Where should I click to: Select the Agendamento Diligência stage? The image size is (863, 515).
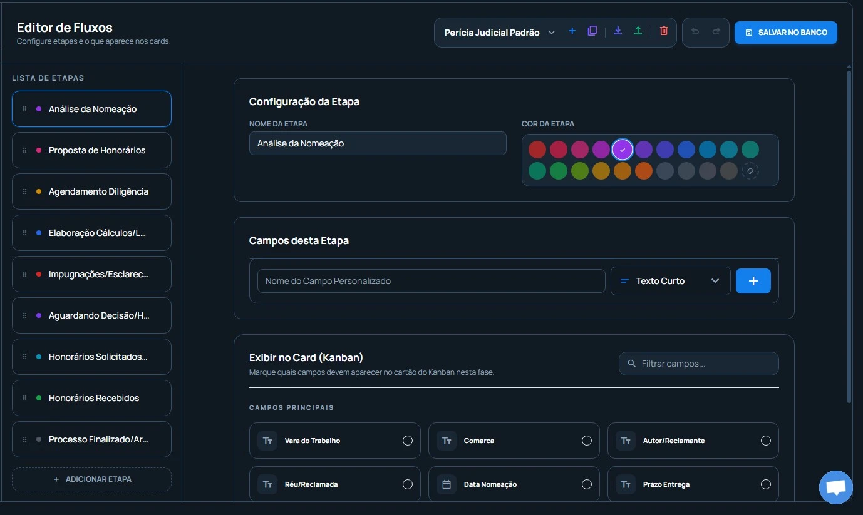click(x=91, y=191)
